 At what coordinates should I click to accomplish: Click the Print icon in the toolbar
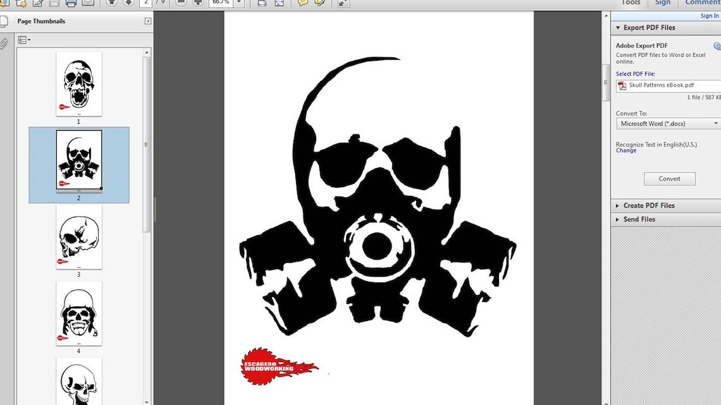click(71, 3)
